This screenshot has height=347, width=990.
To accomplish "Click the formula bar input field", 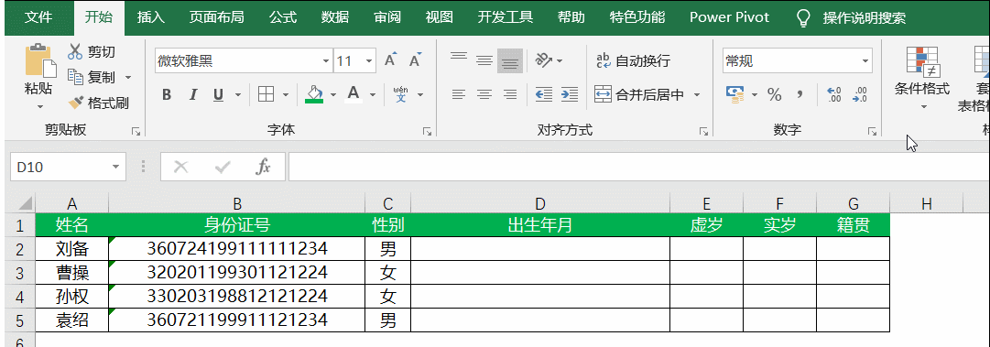I will (x=639, y=167).
